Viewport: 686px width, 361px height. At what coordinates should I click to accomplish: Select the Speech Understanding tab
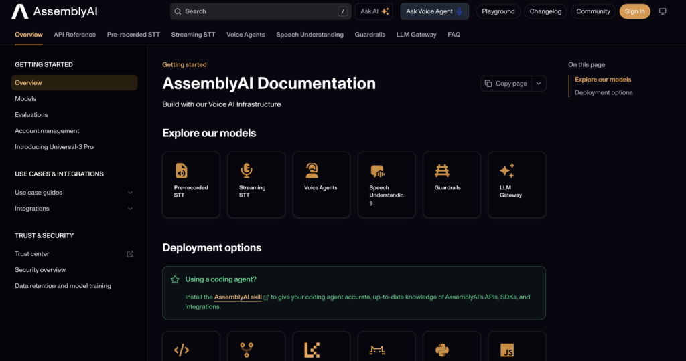[x=310, y=35]
